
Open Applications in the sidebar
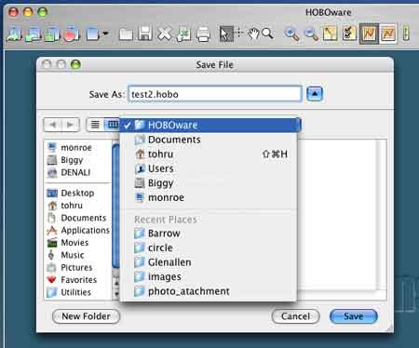(78, 230)
